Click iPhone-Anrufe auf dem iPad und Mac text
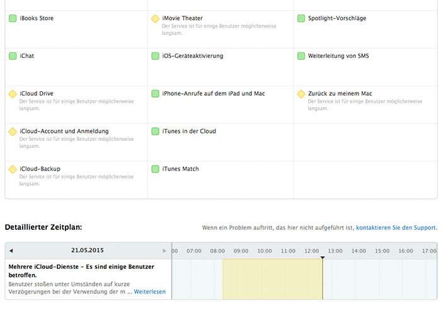This screenshot has width=441, height=313. coord(213,94)
